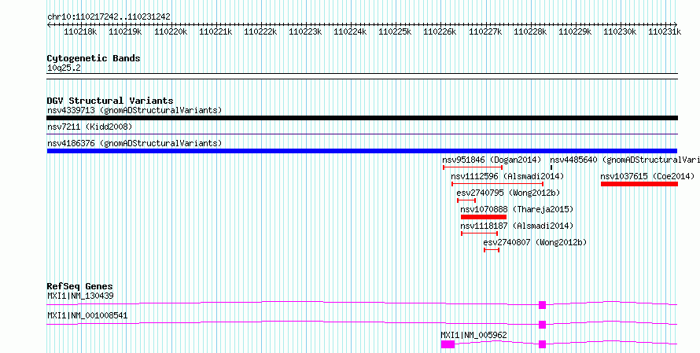Click the 110221k ruler tick label
Screen dimensions: 700x353
pyautogui.click(x=216, y=31)
